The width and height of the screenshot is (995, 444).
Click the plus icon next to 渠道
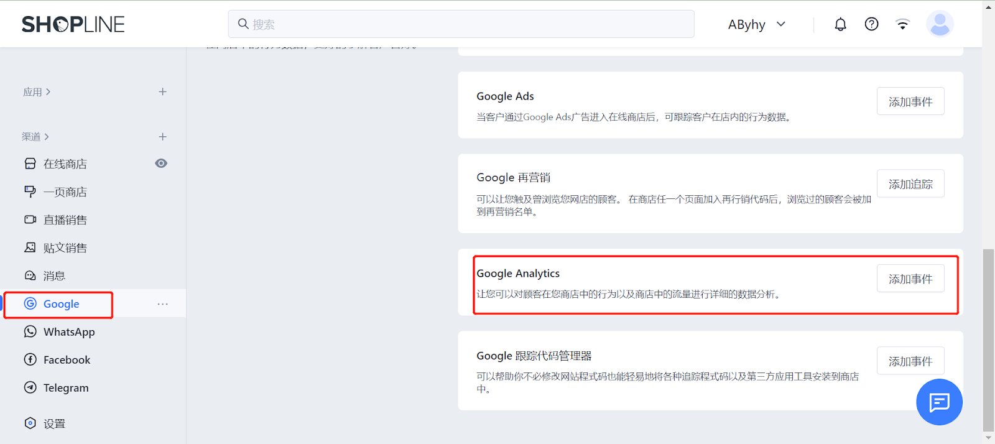162,137
